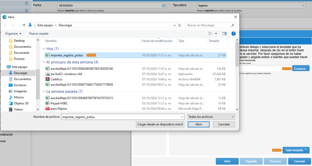Click the up one level arrow
This screenshot has height=166, width=312.
tap(24, 25)
